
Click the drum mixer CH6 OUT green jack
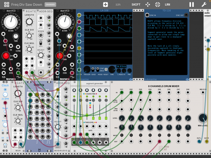coord(169,141)
